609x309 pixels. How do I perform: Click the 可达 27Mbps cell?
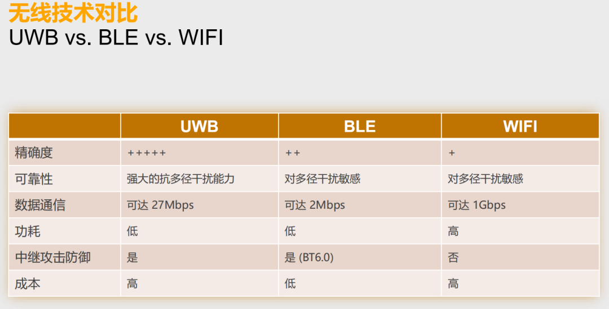click(160, 205)
